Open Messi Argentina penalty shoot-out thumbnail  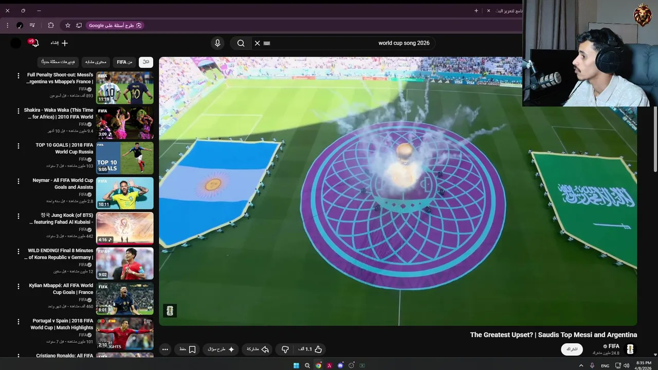click(125, 88)
